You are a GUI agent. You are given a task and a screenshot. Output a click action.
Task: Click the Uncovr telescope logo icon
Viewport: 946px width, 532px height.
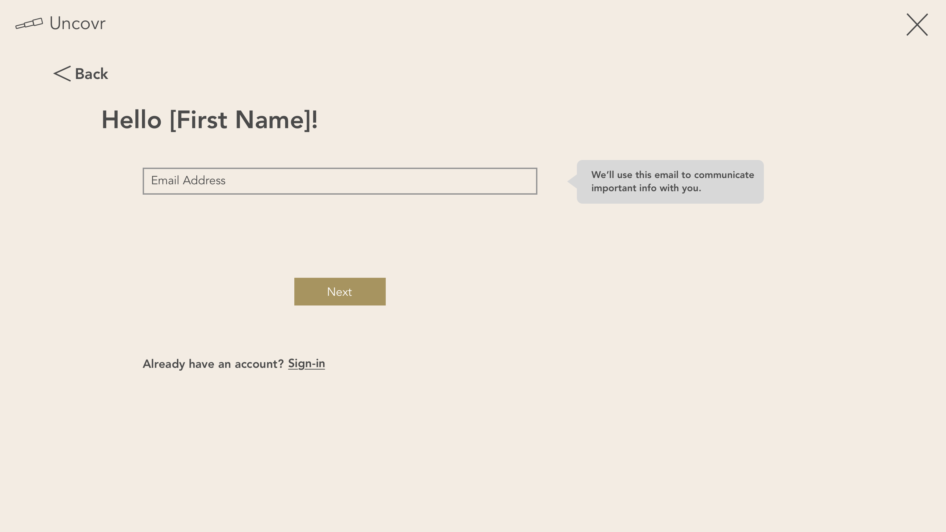(29, 23)
